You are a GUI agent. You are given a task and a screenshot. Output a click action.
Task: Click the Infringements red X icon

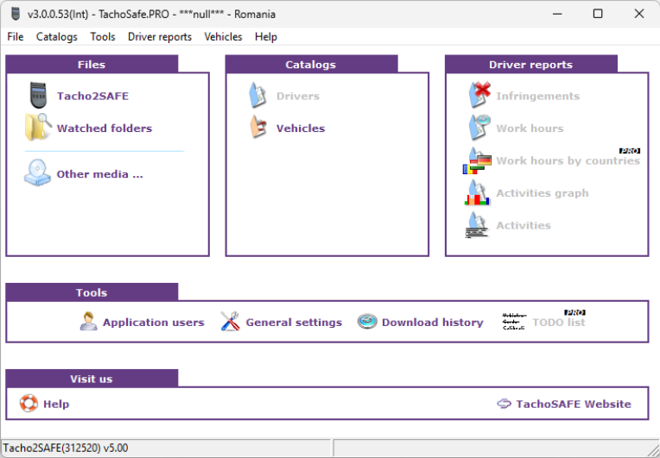coord(479,95)
